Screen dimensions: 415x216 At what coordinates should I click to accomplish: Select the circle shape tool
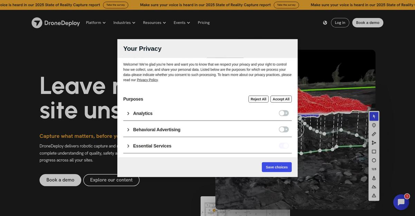[x=374, y=160]
